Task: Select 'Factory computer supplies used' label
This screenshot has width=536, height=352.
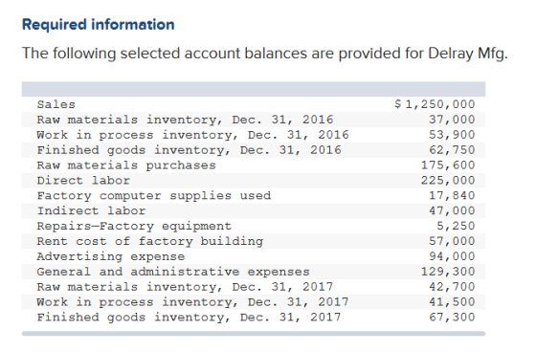Action: (x=154, y=196)
